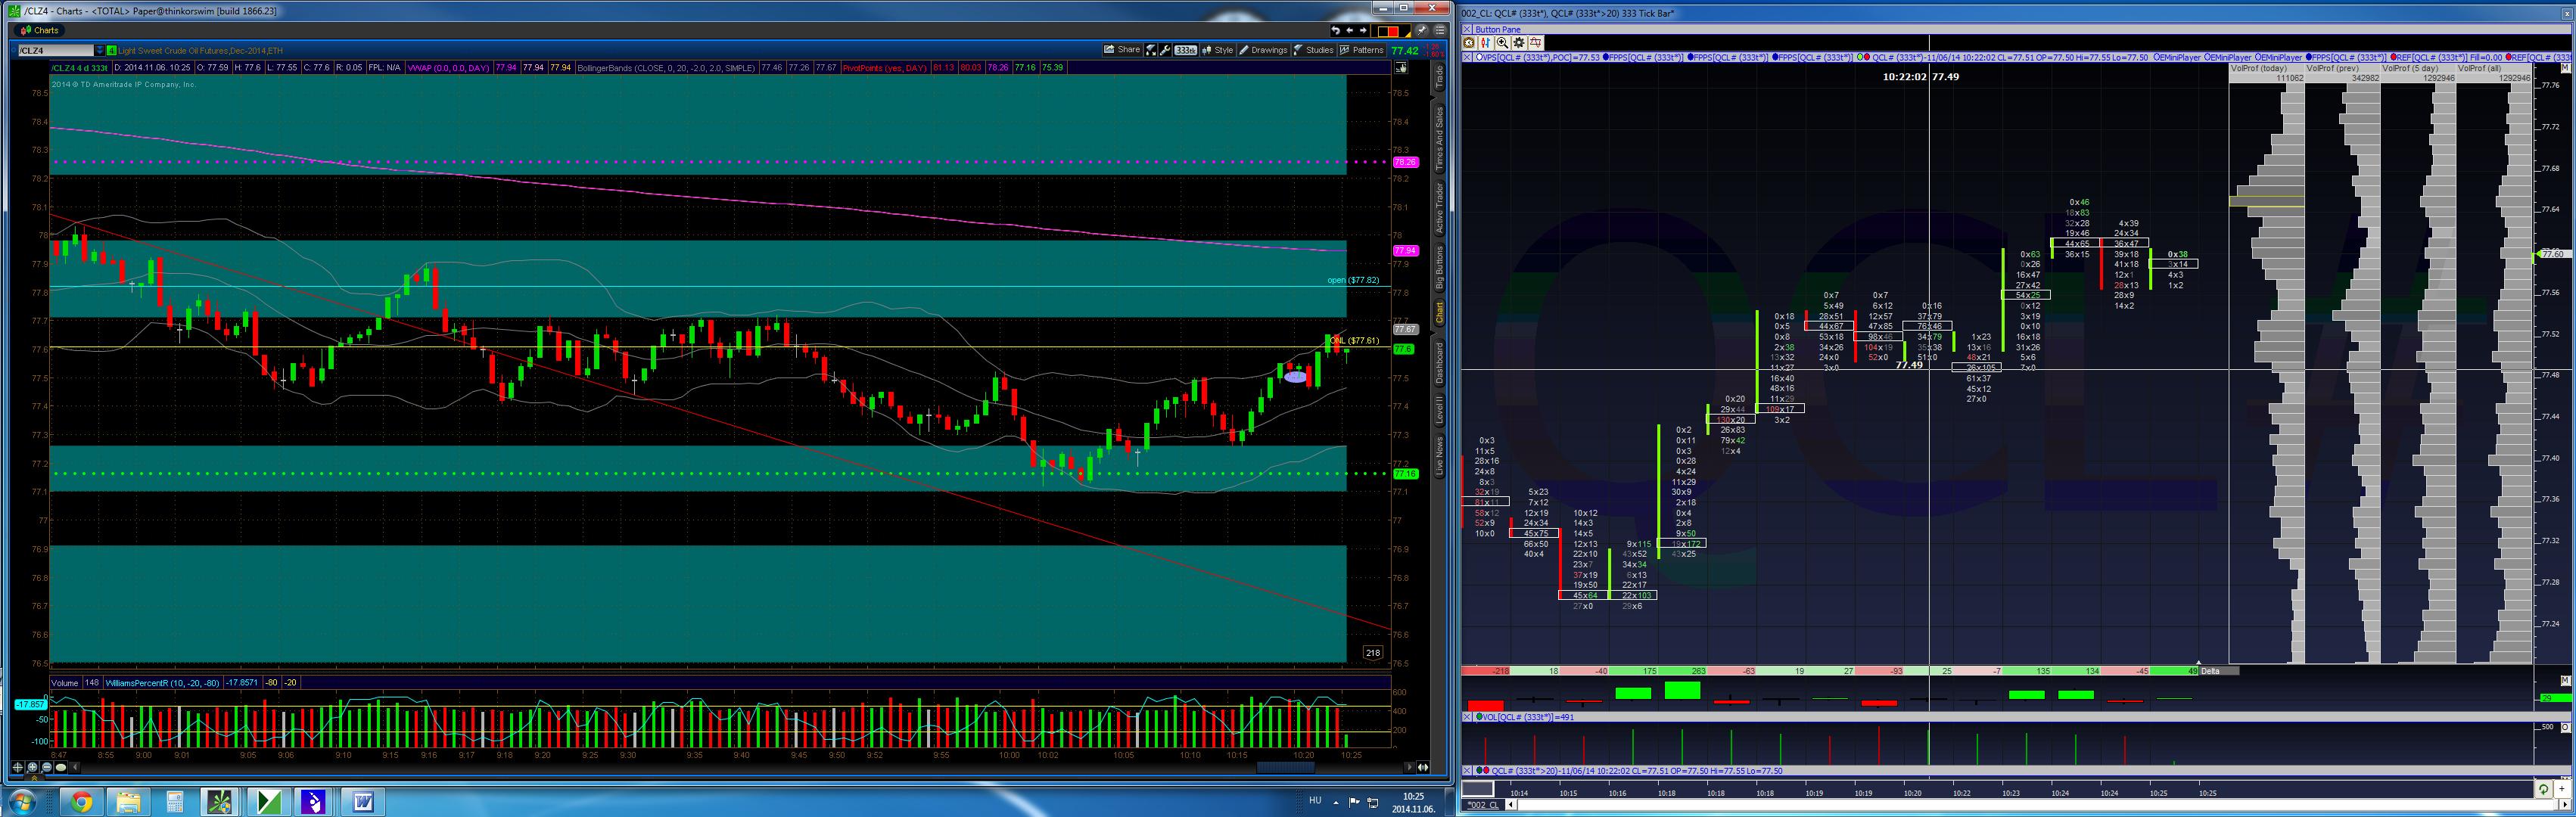Image resolution: width=2576 pixels, height=817 pixels.
Task: Click the /CLZ4 symbol input field
Action: point(56,50)
